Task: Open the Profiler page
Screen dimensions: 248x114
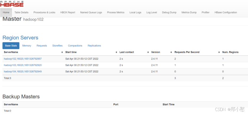Action: pyautogui.click(x=205, y=12)
